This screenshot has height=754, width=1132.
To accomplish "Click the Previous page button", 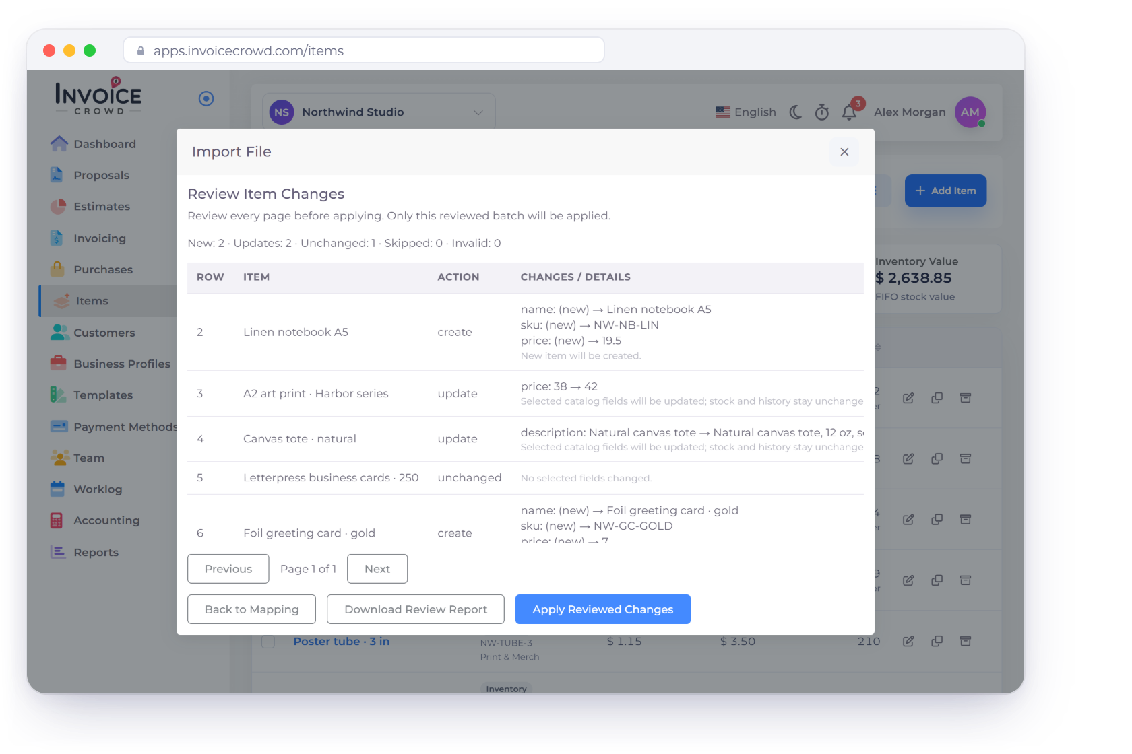I will [x=228, y=569].
